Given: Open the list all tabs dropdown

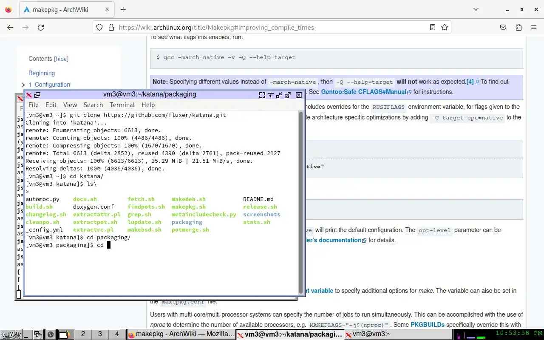Looking at the screenshot, I should click(x=476, y=9).
